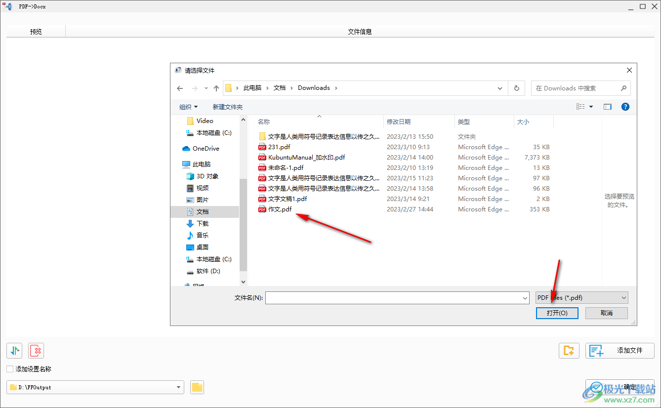This screenshot has width=661, height=408.
Task: Click the yellow add folder icon
Action: [x=569, y=351]
